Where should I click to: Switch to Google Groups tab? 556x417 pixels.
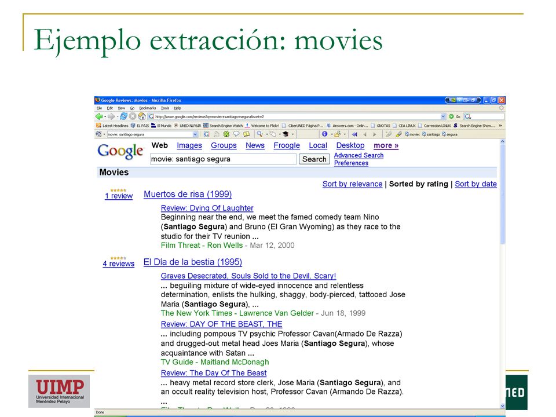point(224,145)
